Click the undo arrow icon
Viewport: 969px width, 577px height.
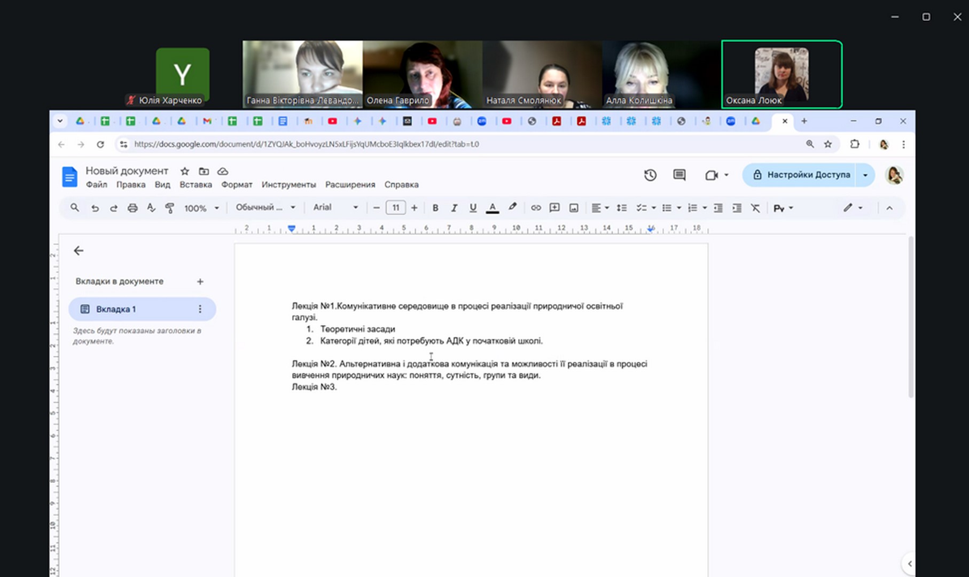(95, 208)
